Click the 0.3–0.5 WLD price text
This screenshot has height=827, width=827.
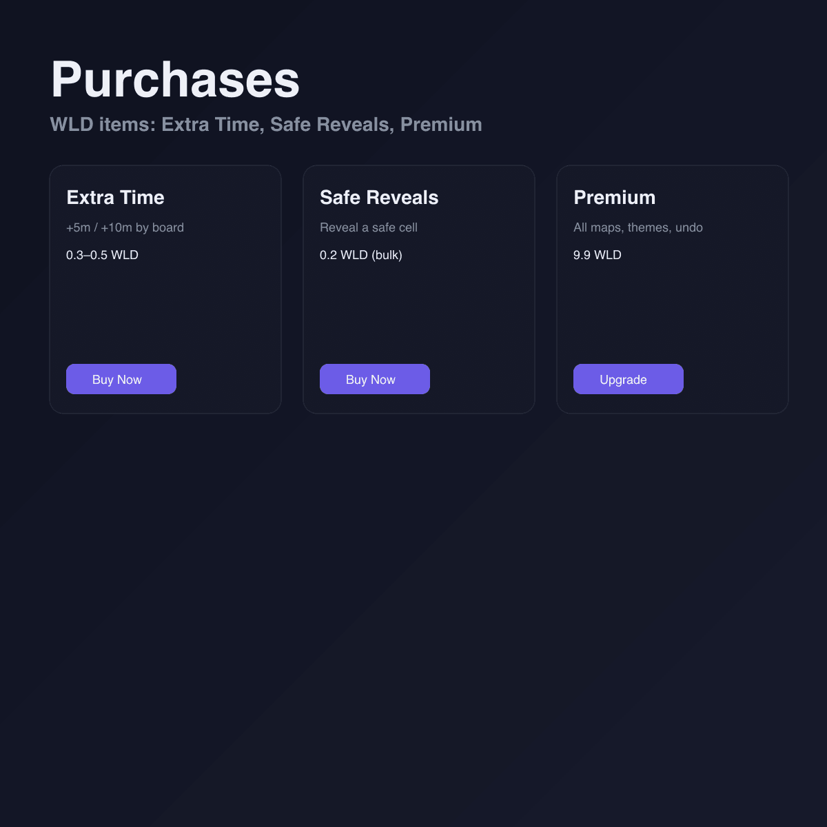click(x=102, y=255)
